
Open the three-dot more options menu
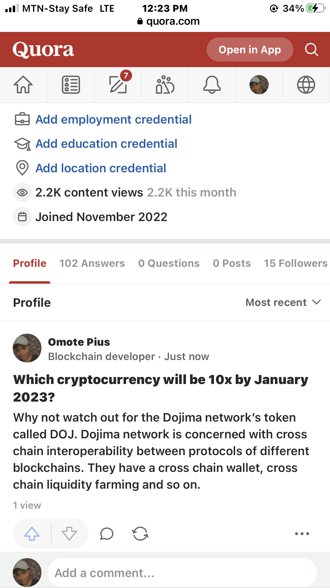point(302,534)
